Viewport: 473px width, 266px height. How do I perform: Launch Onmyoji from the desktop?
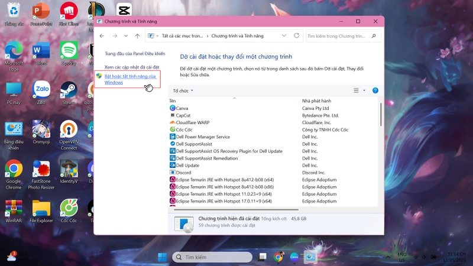coord(41,132)
